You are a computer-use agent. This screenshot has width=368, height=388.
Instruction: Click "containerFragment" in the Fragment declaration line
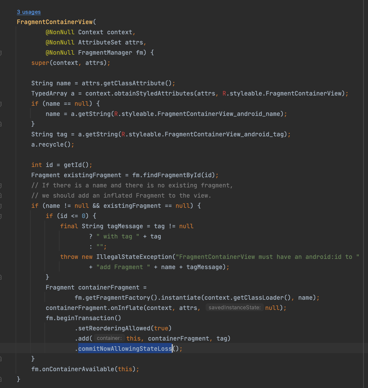[x=109, y=287]
